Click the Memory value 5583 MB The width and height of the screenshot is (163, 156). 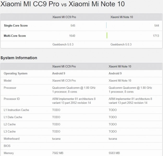(114, 153)
